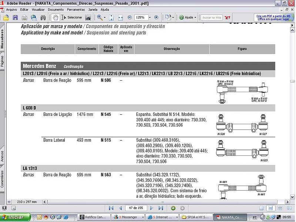Switch to the Internet Explorer taskbar group
The height and width of the screenshot is (222, 296).
click(x=162, y=217)
